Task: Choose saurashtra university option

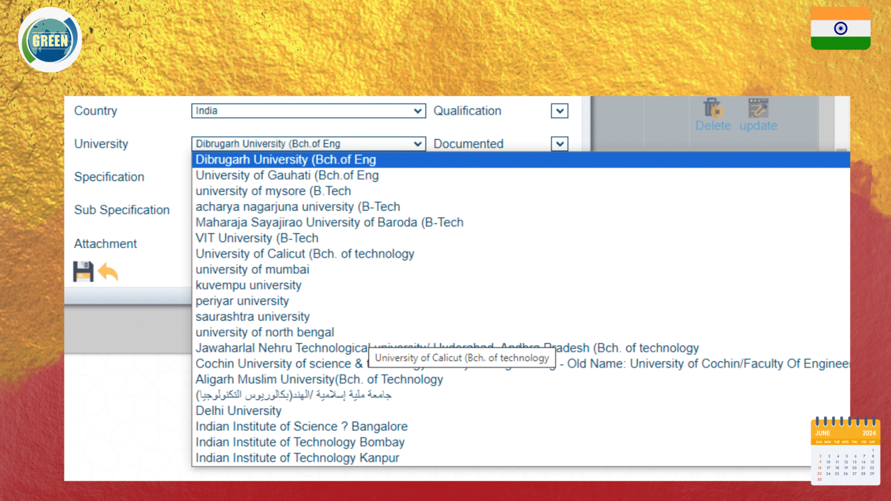Action: (x=521, y=316)
